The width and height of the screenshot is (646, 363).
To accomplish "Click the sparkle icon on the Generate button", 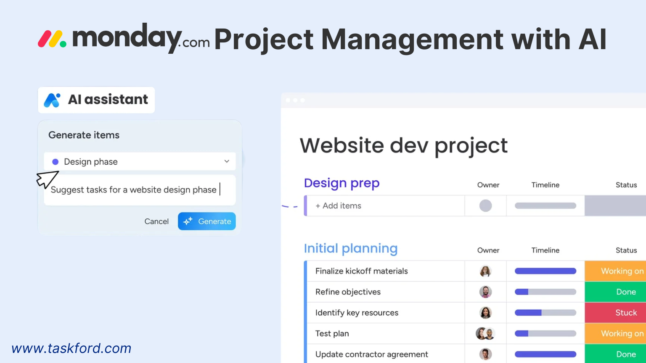I will [188, 221].
